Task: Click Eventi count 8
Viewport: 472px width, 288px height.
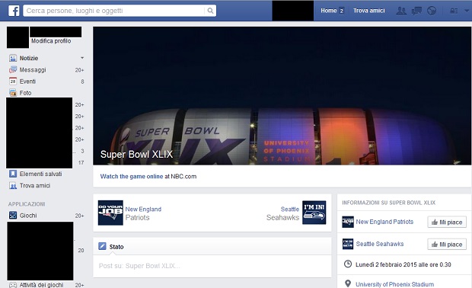Action: (x=82, y=82)
